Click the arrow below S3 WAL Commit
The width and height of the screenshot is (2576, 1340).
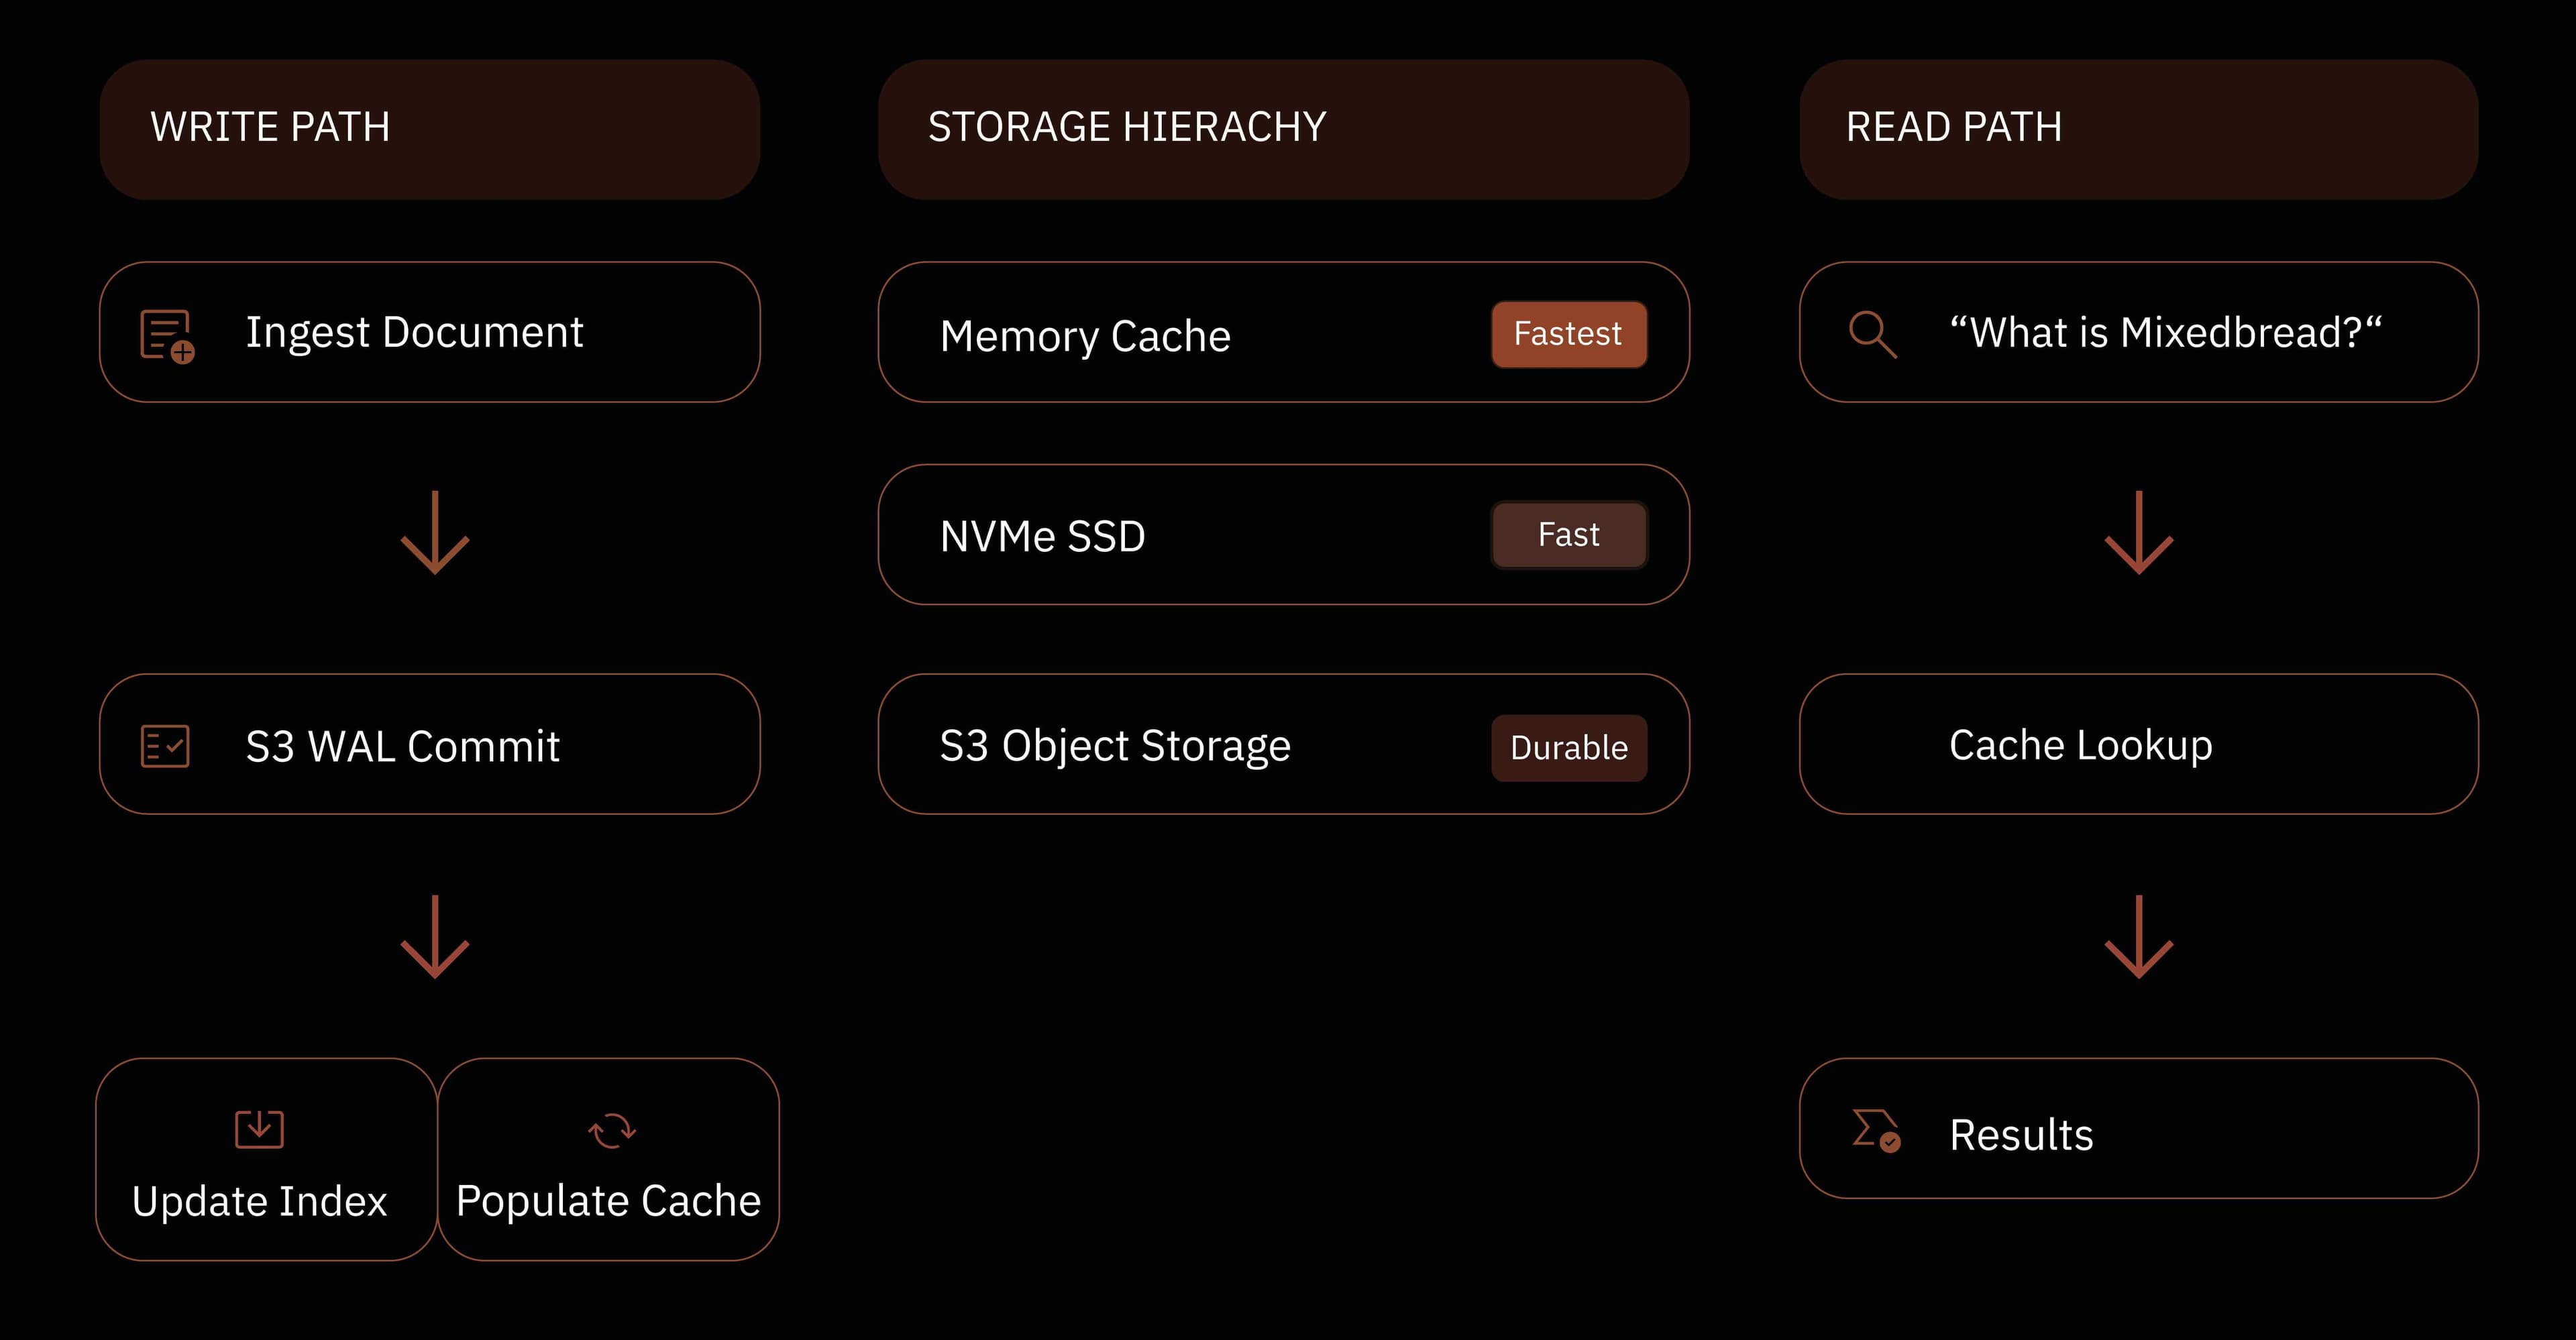point(435,937)
